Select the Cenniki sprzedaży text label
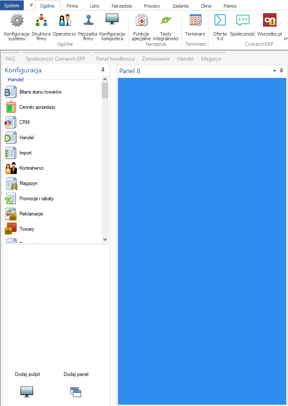Image resolution: width=288 pixels, height=406 pixels. pos(37,107)
